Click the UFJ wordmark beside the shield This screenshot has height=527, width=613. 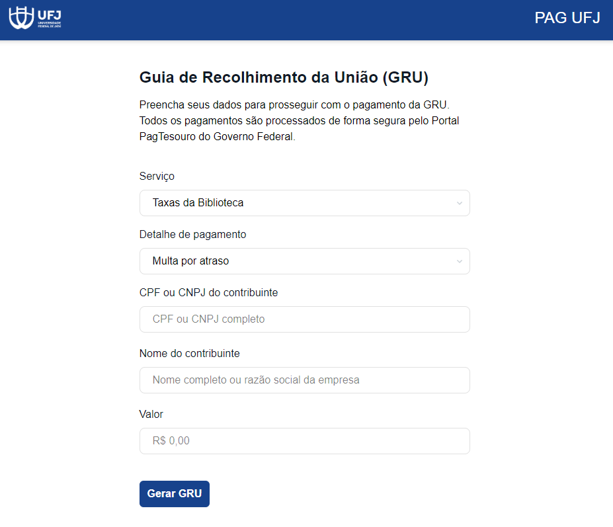tap(50, 13)
